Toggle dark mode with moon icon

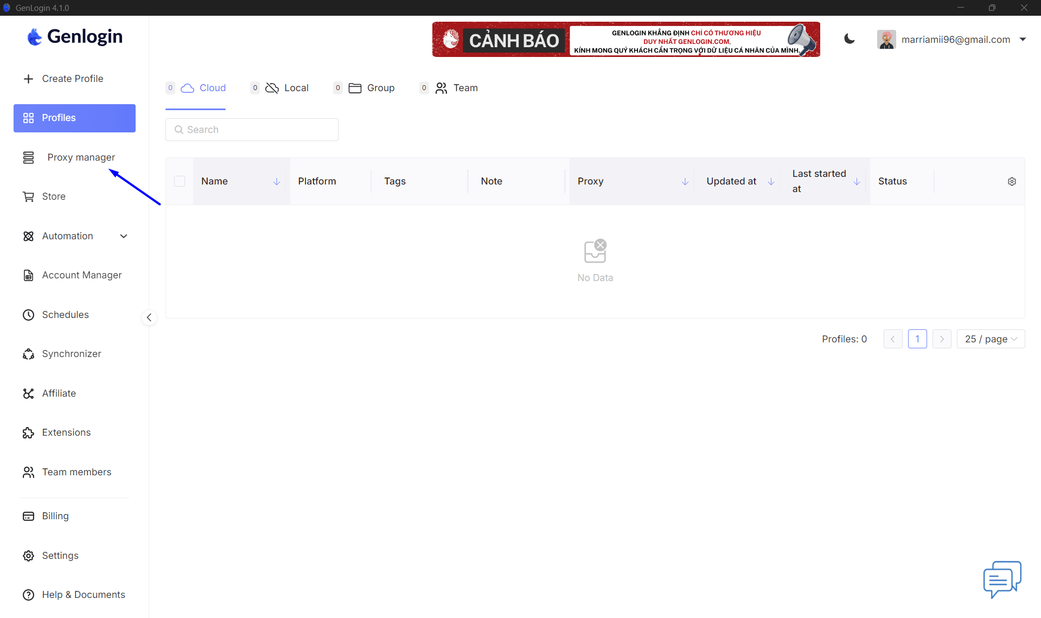(x=850, y=39)
